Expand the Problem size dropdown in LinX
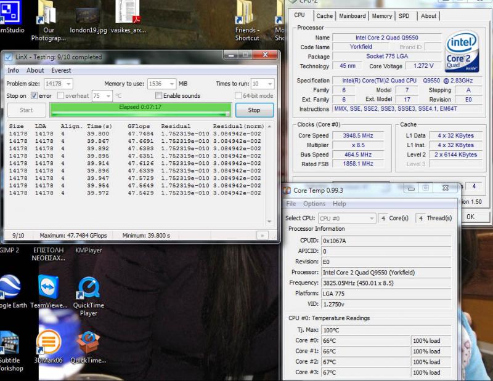Screen dimensions: 493x381 point(68,84)
